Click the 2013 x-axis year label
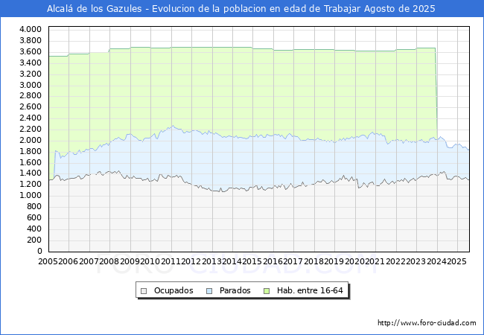This screenshot has width=484, height=335. (211, 261)
